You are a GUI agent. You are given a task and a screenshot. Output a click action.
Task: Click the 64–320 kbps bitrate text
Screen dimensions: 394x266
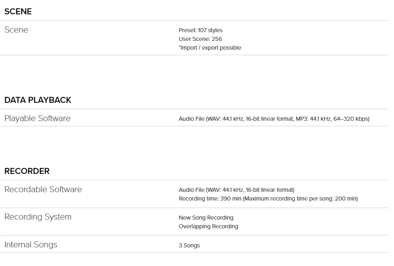click(x=351, y=119)
